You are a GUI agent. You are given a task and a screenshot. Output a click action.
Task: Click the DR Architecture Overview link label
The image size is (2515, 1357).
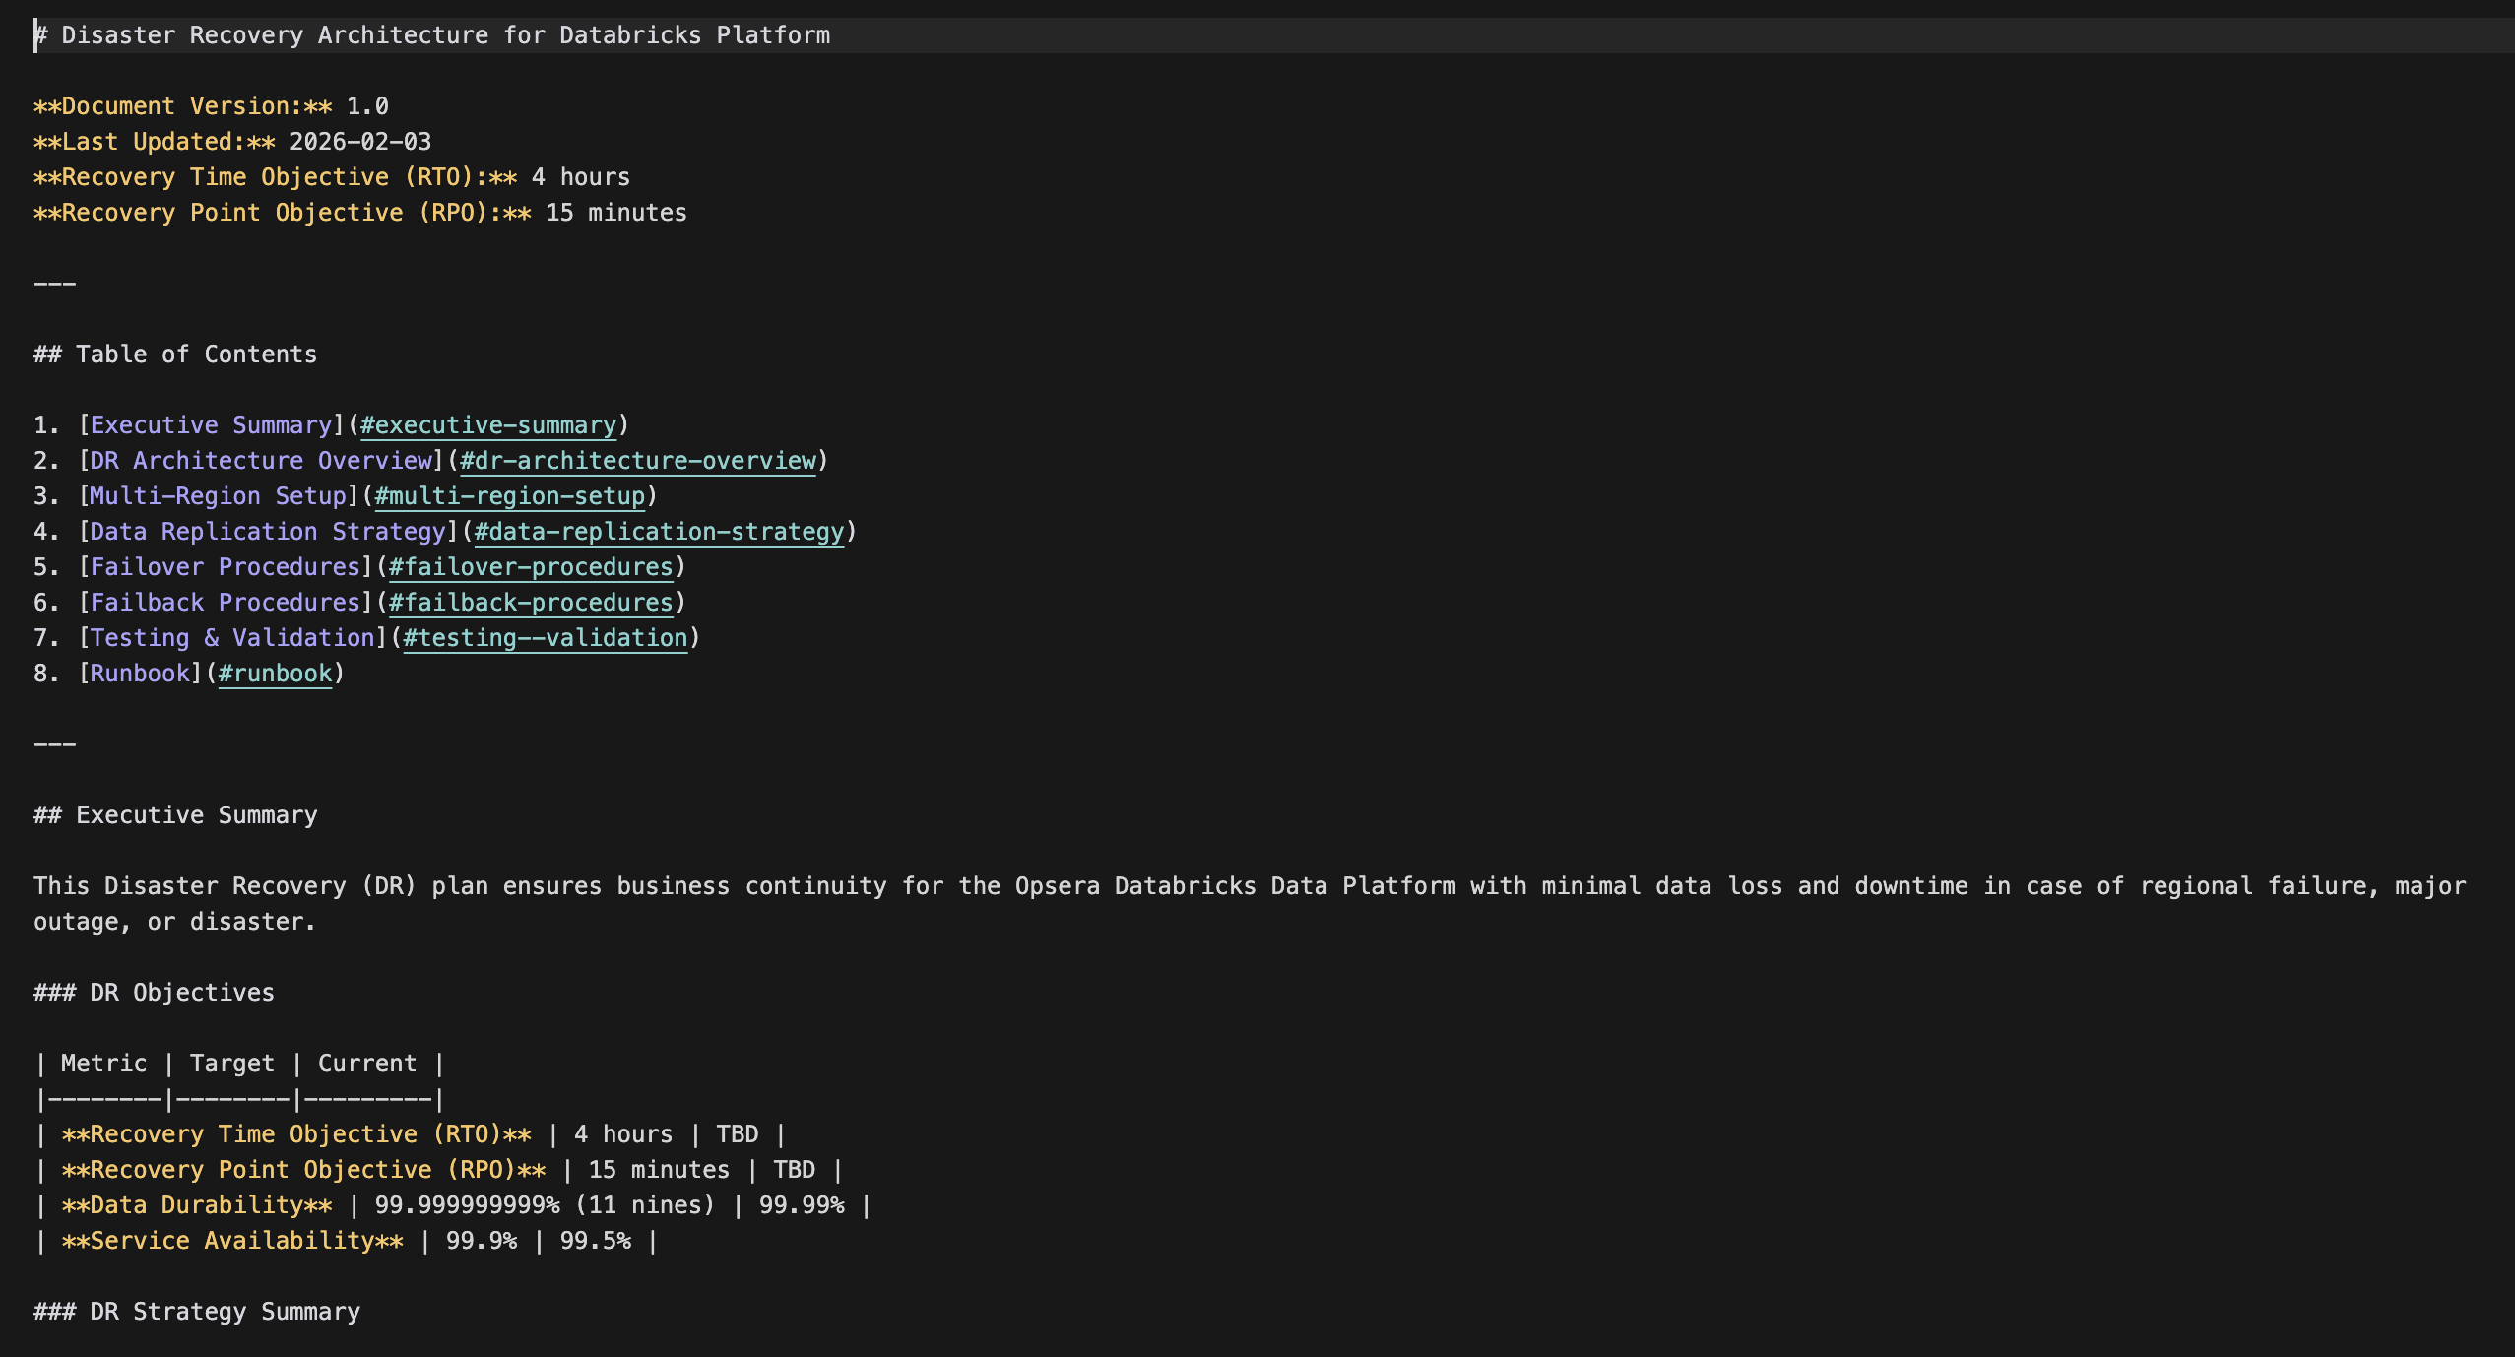[261, 461]
